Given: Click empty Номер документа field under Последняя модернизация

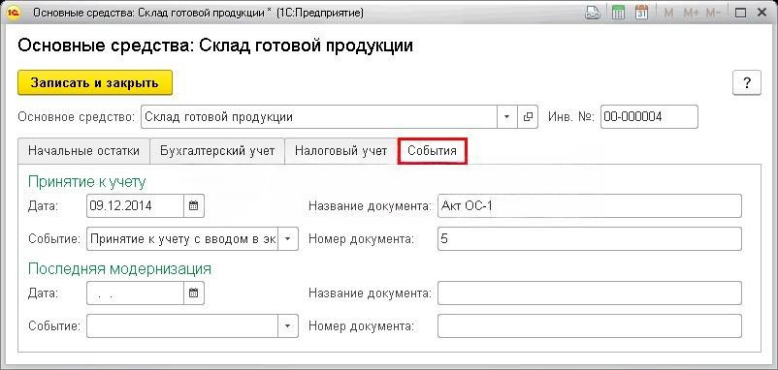Looking at the screenshot, I should tap(590, 325).
